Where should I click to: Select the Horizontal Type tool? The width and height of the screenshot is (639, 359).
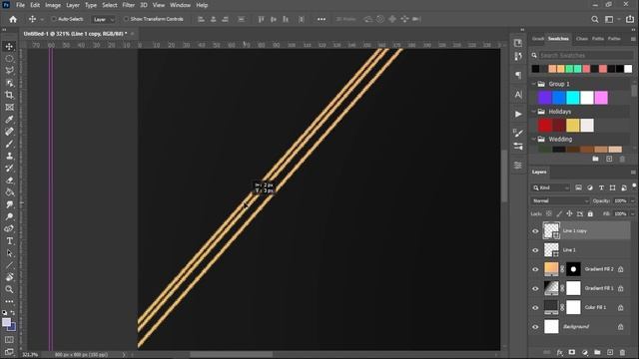[9, 241]
